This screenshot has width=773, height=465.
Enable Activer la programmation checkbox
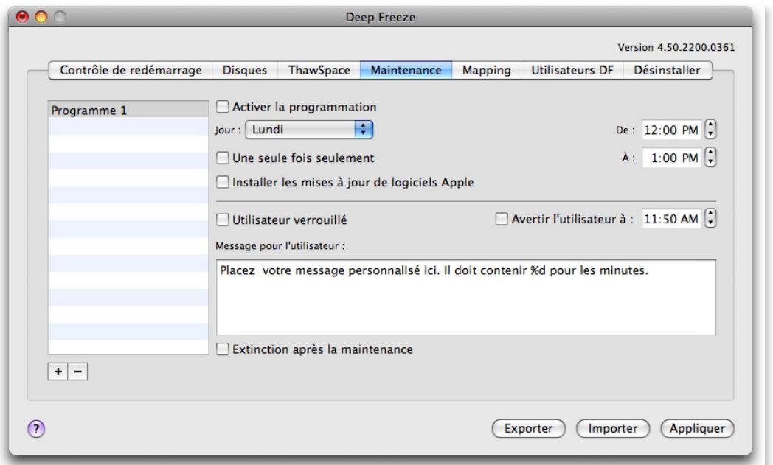[223, 106]
